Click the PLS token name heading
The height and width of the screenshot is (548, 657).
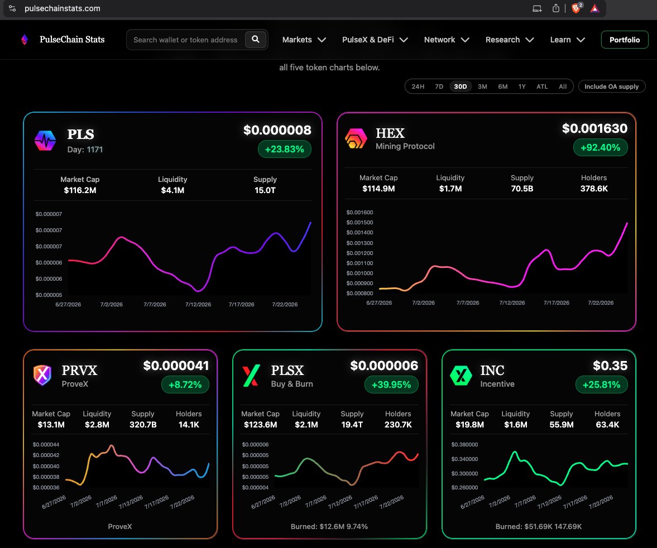point(81,134)
